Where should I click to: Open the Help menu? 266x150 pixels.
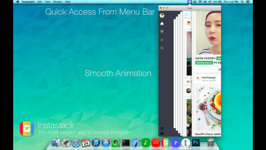pos(68,2)
